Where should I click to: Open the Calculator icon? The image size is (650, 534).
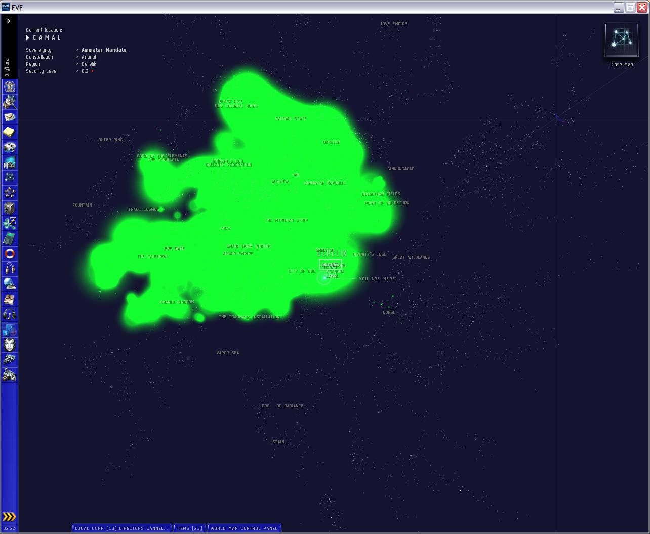coord(9,238)
